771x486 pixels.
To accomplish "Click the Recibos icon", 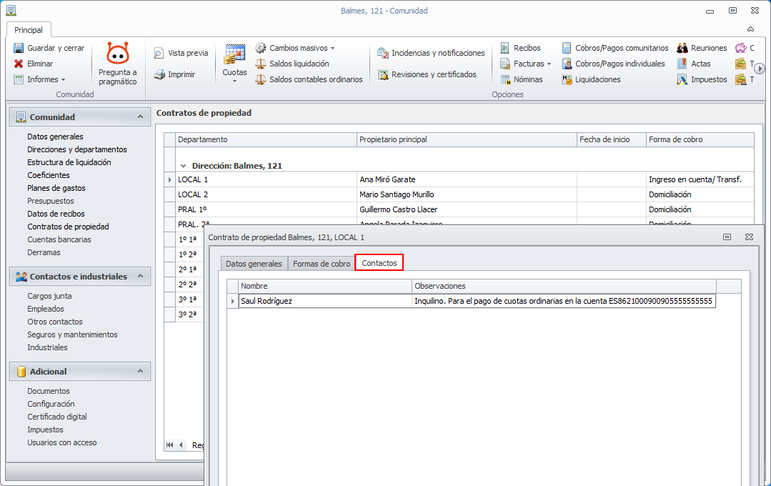I will (505, 48).
